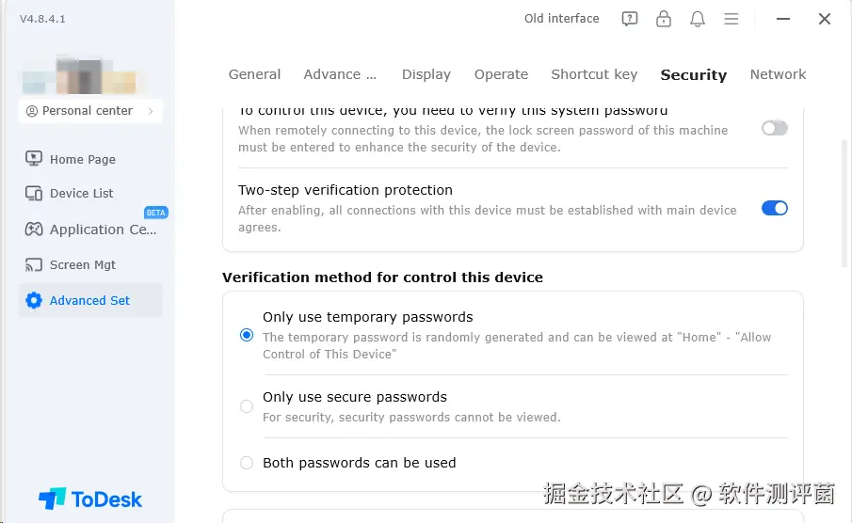852x523 pixels.
Task: Click the ToDesk logo
Action: (90, 499)
